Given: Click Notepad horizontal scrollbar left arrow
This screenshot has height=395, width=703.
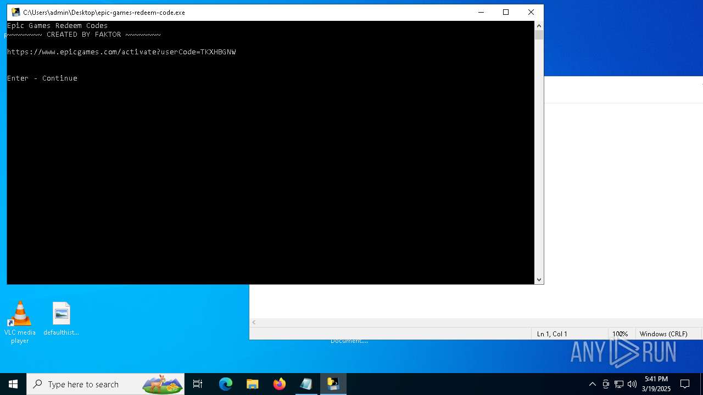Looking at the screenshot, I should tap(254, 323).
